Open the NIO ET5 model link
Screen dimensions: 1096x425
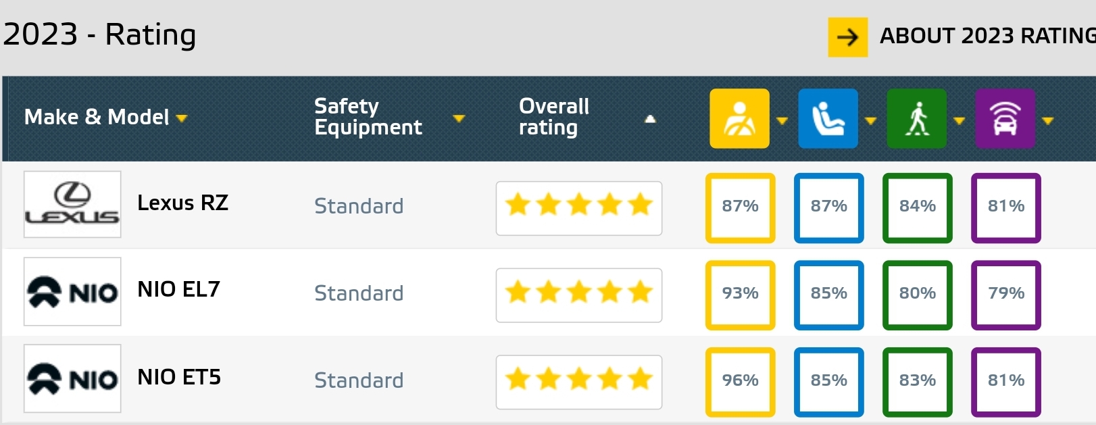(179, 377)
